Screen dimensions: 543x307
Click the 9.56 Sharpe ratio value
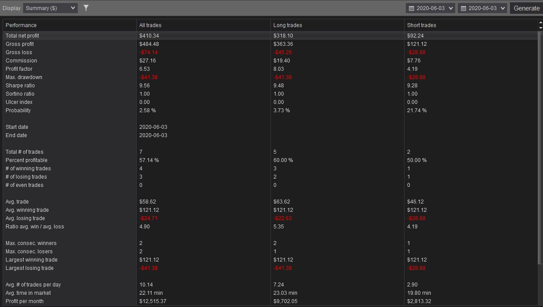145,86
